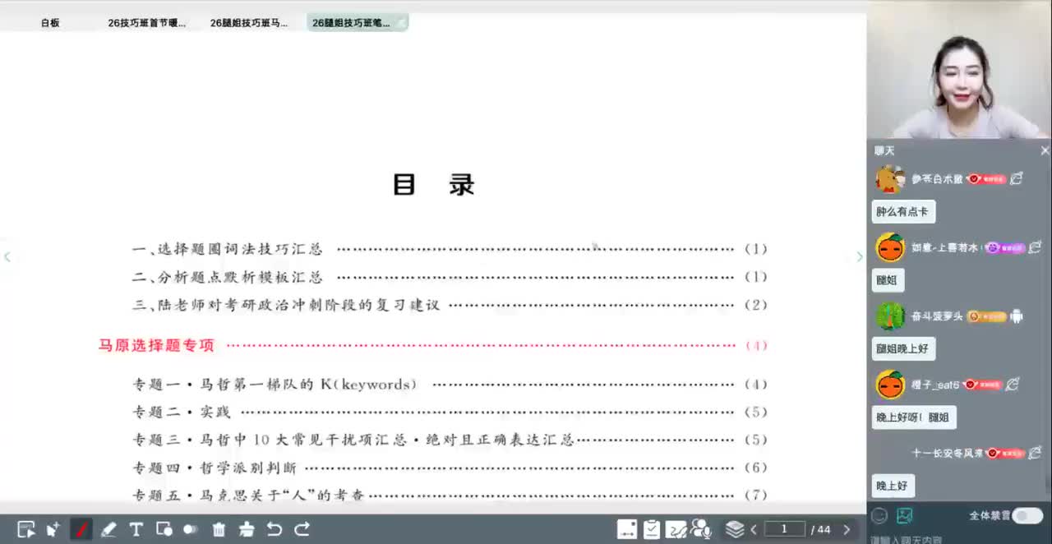Select the highlighter marker tool
This screenshot has width=1052, height=544.
pos(108,529)
